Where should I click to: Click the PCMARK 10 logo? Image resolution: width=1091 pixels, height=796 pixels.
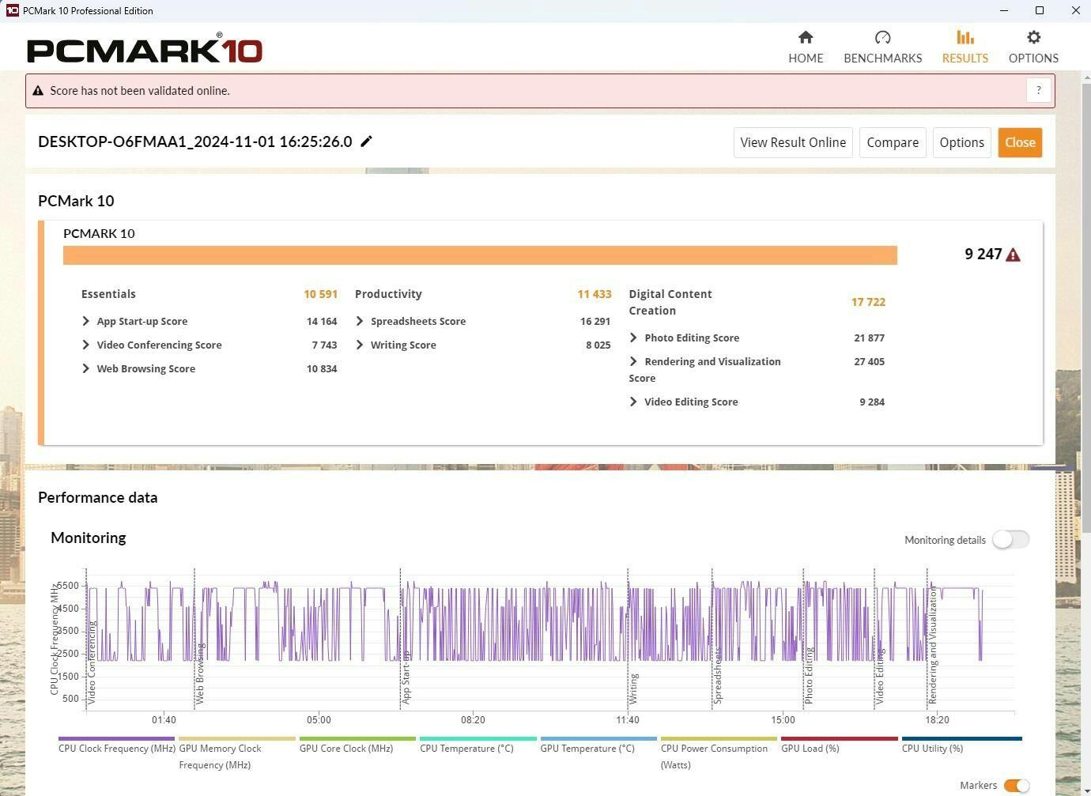coord(145,48)
